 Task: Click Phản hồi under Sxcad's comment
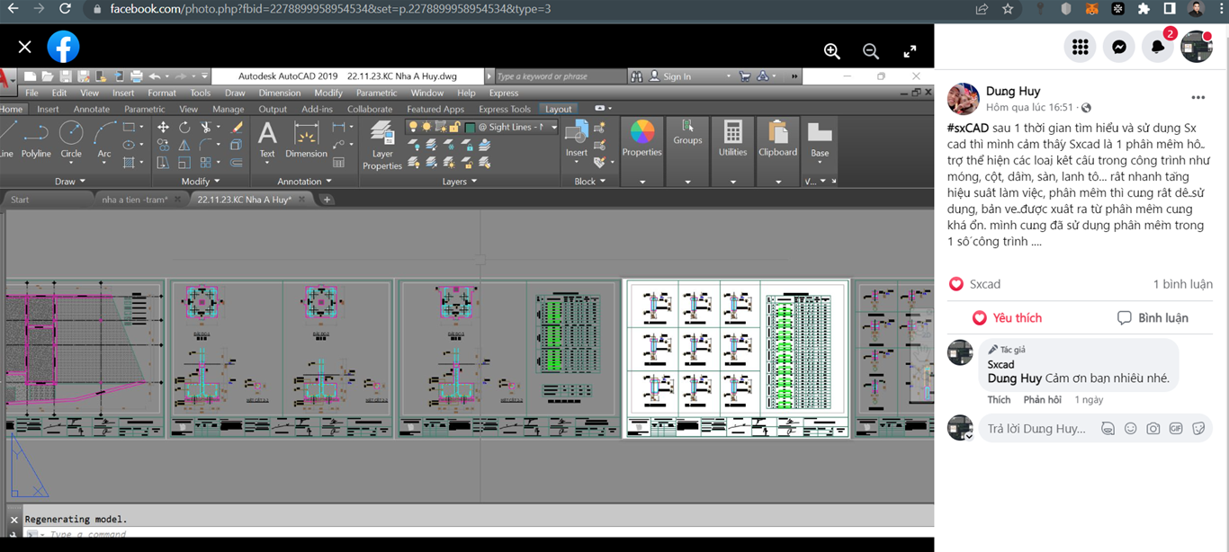click(1042, 400)
